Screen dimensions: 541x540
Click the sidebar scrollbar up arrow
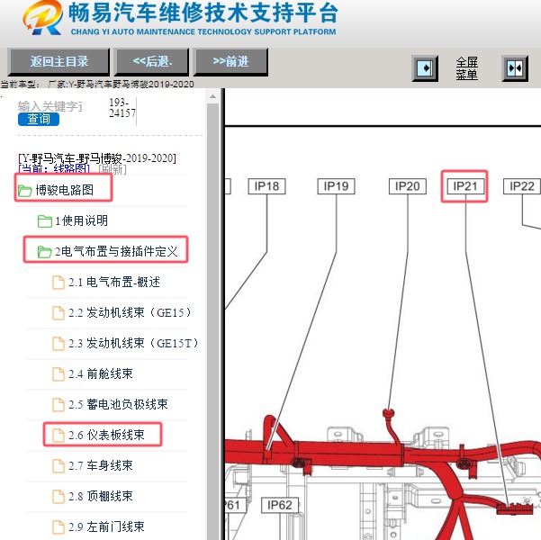pos(212,96)
